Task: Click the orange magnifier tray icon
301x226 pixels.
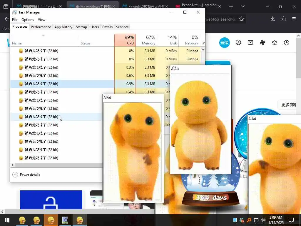Action: point(249,220)
